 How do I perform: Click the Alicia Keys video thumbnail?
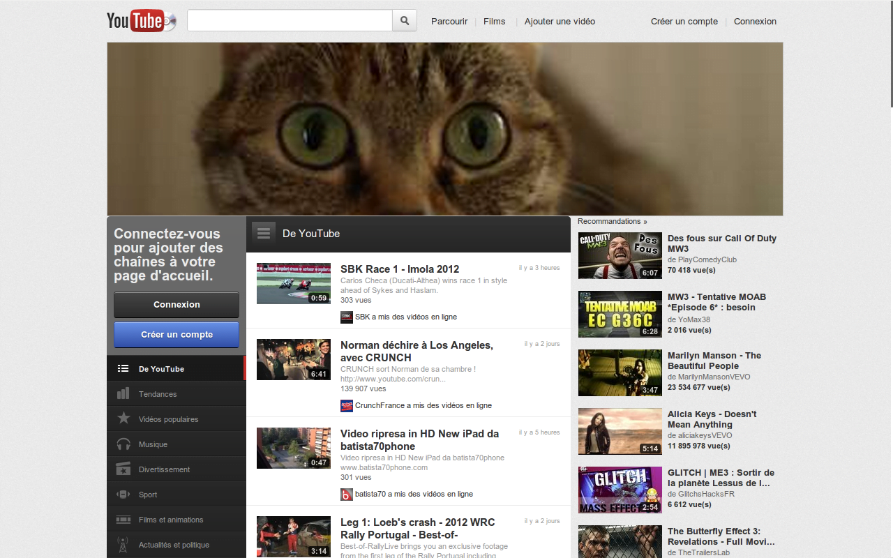coord(620,431)
